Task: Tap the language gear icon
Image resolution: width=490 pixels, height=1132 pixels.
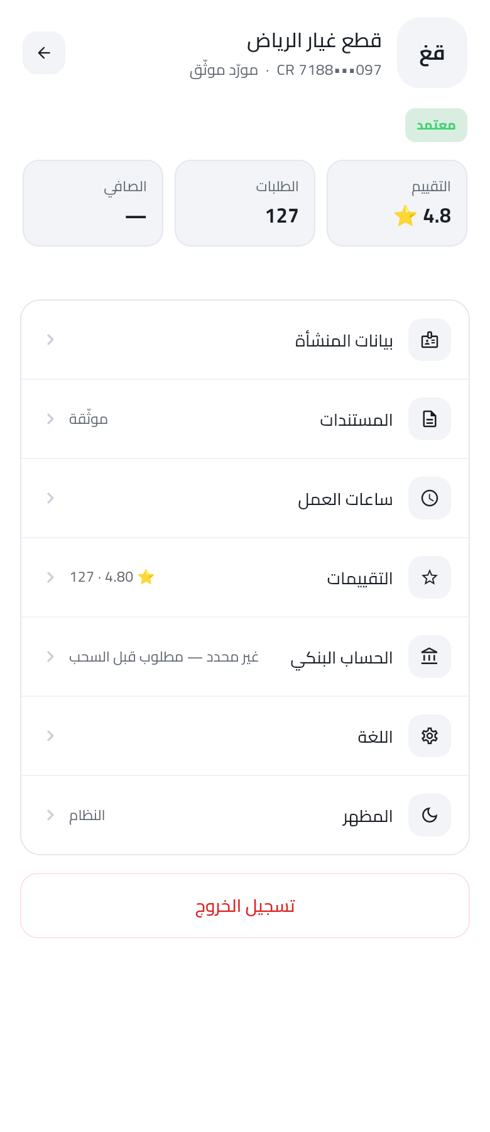Action: pos(430,736)
